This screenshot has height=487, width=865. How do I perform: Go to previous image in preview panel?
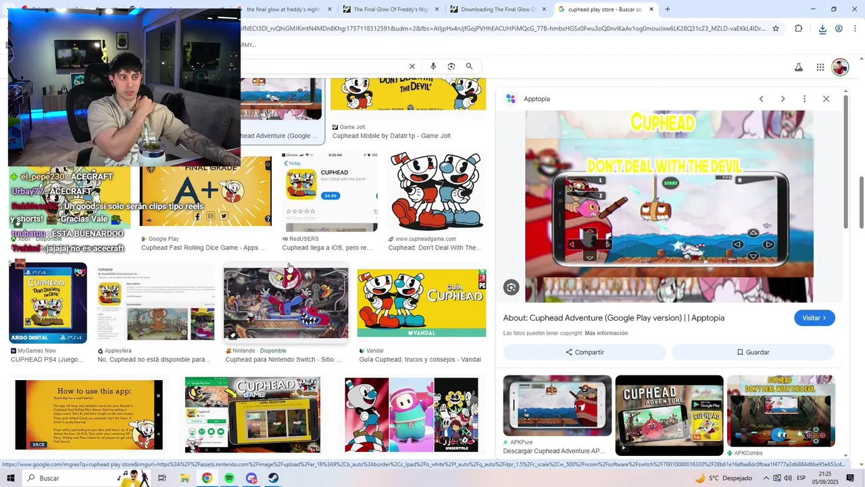point(761,99)
